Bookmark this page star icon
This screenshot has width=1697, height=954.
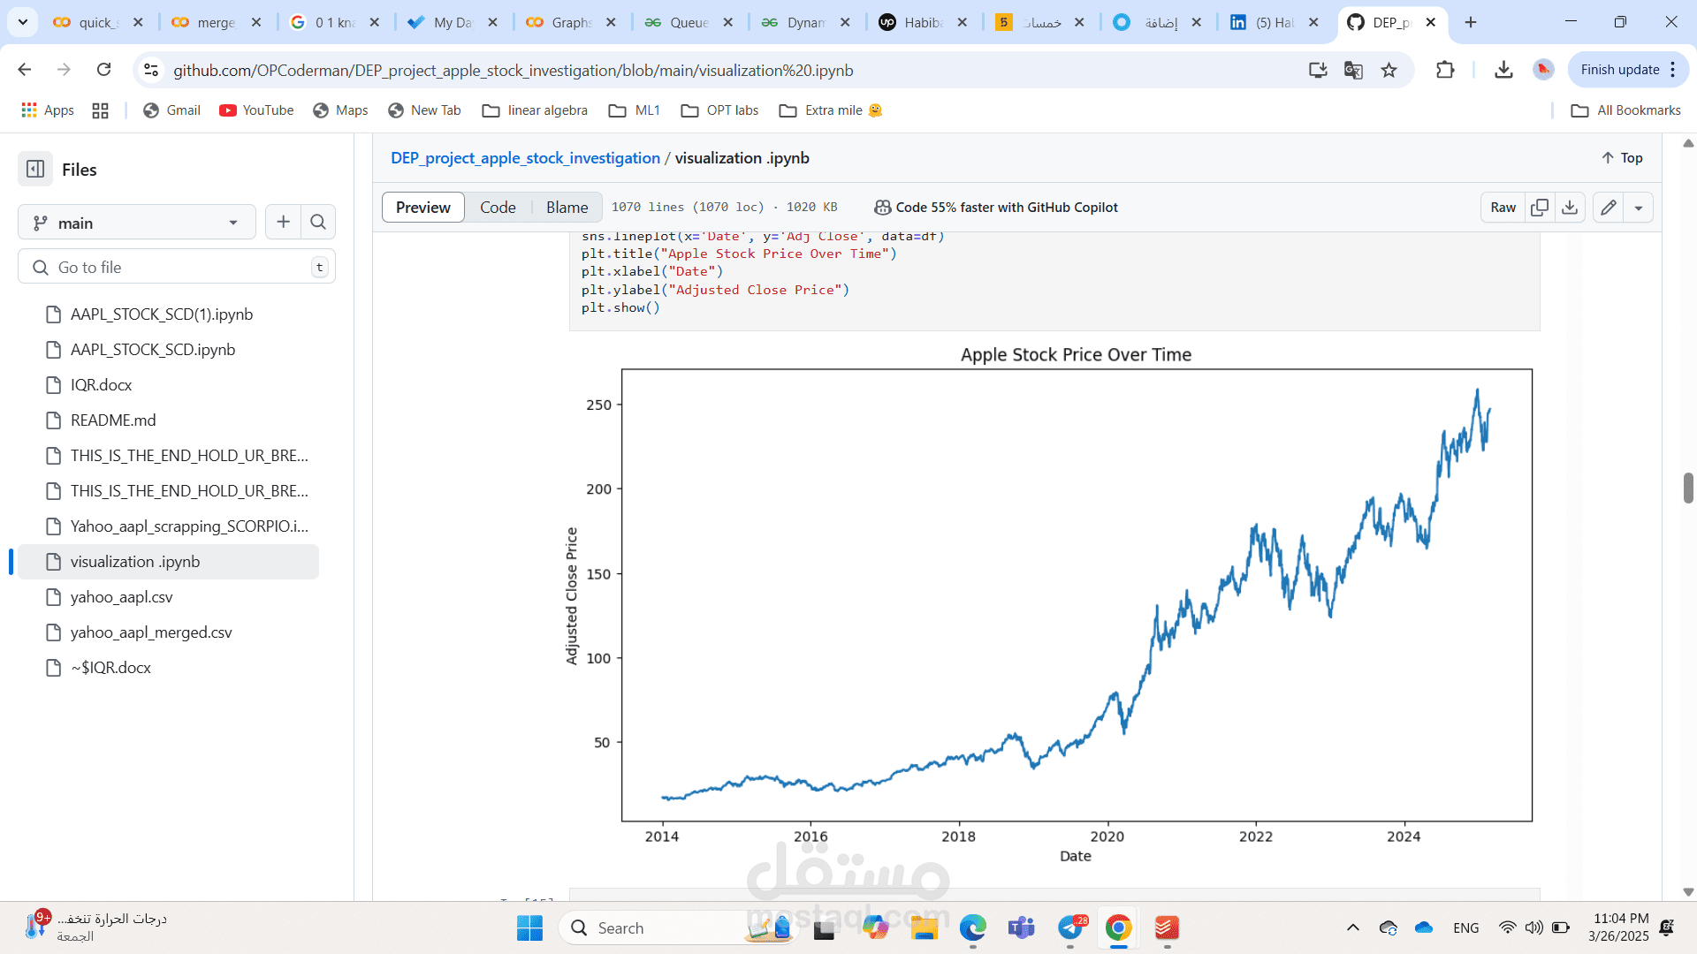pos(1389,70)
